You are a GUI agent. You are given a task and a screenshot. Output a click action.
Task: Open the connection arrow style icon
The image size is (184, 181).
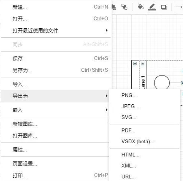pyautogui.click(x=180, y=7)
